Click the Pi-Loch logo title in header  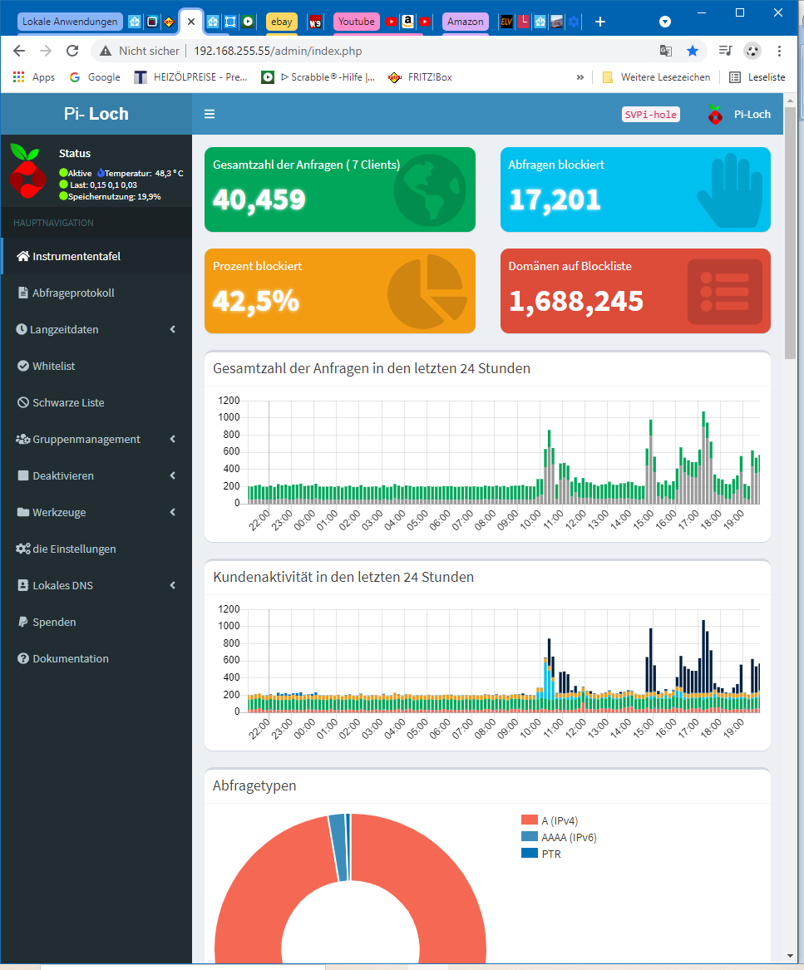pyautogui.click(x=96, y=114)
